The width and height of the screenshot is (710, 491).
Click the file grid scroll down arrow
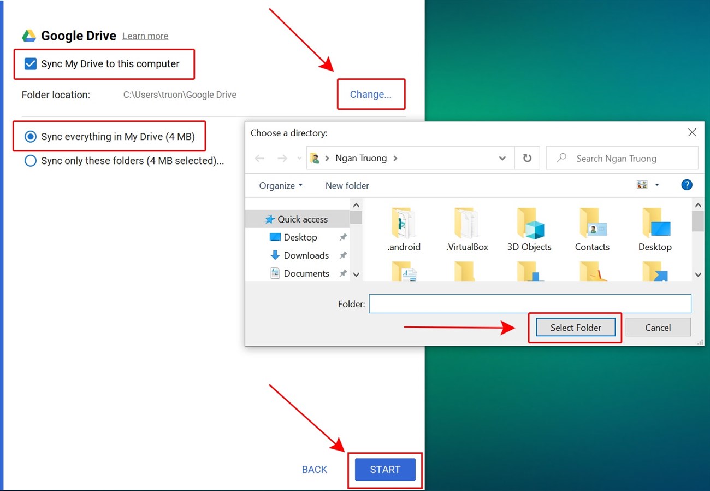[x=698, y=274]
